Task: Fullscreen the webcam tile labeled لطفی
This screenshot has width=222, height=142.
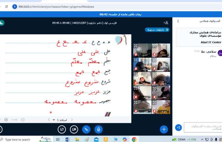Action: (154, 88)
